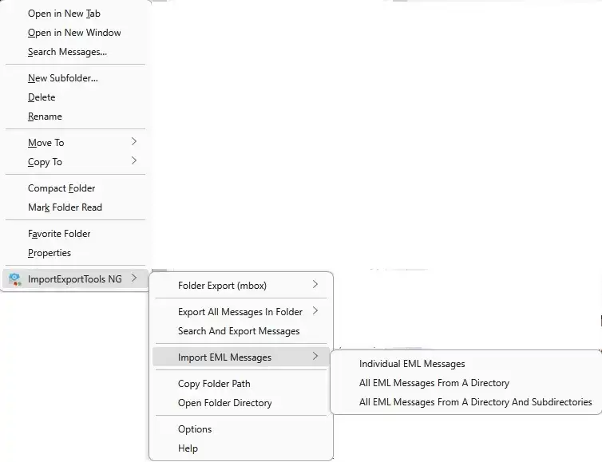Open ImportExportTools Options

coord(241,429)
